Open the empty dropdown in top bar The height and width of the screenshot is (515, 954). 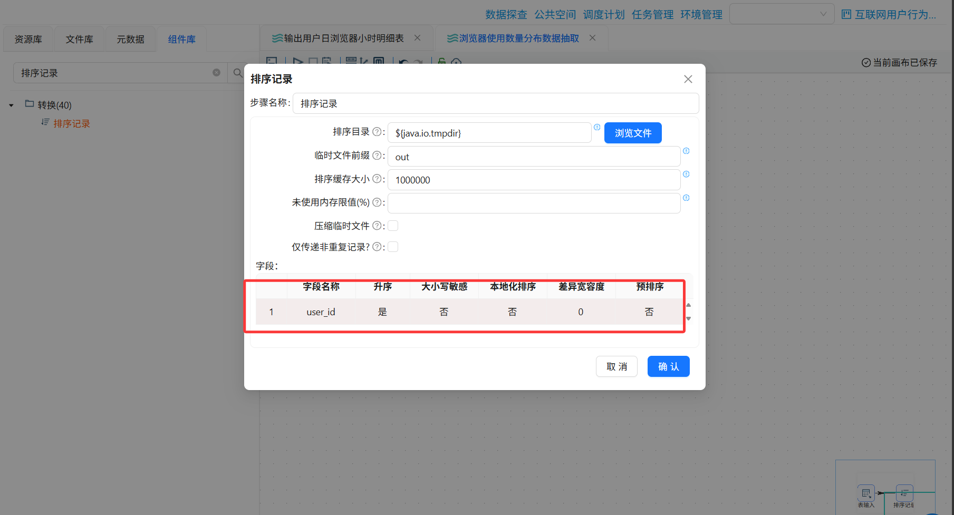[x=782, y=14]
